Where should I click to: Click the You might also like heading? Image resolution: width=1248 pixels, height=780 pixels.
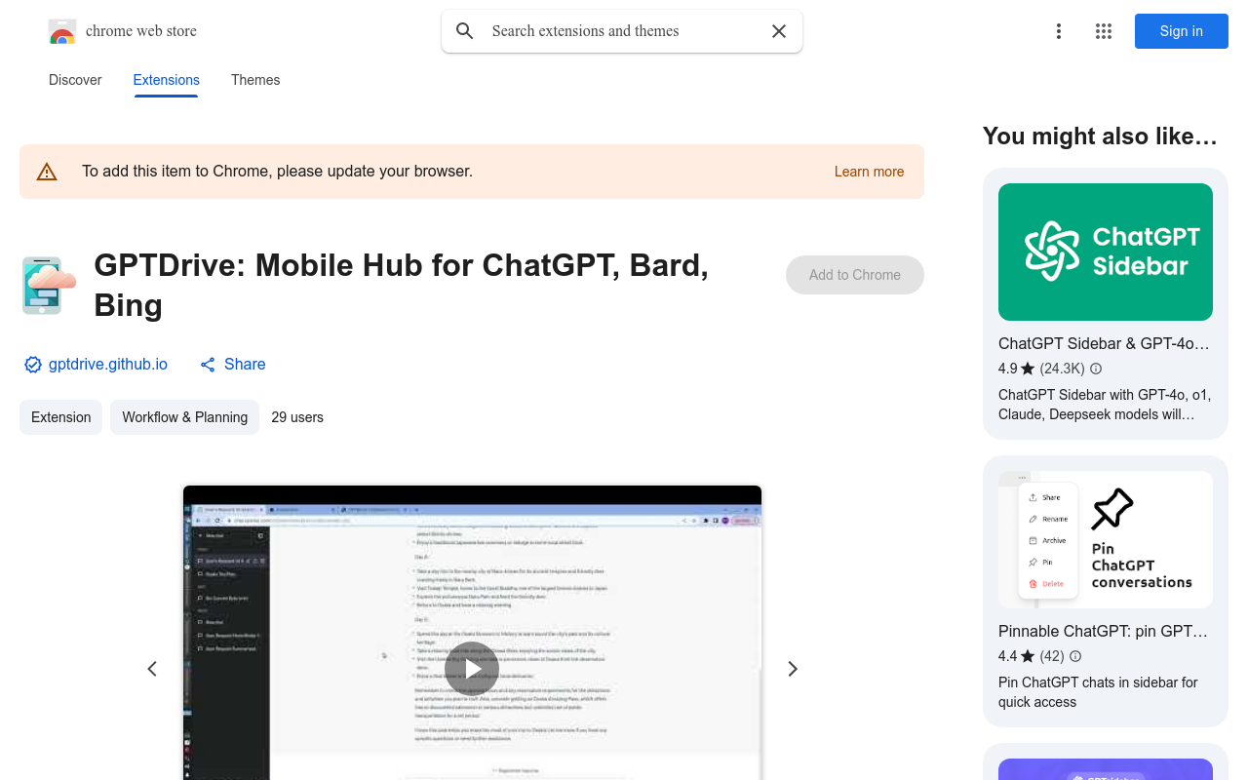[x=1100, y=136]
